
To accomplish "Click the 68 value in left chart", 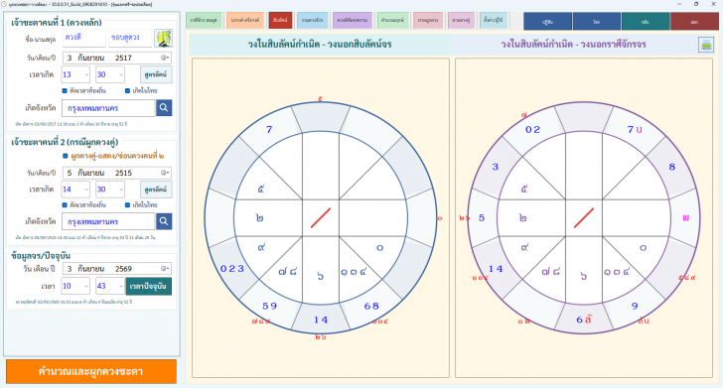I will tap(371, 306).
